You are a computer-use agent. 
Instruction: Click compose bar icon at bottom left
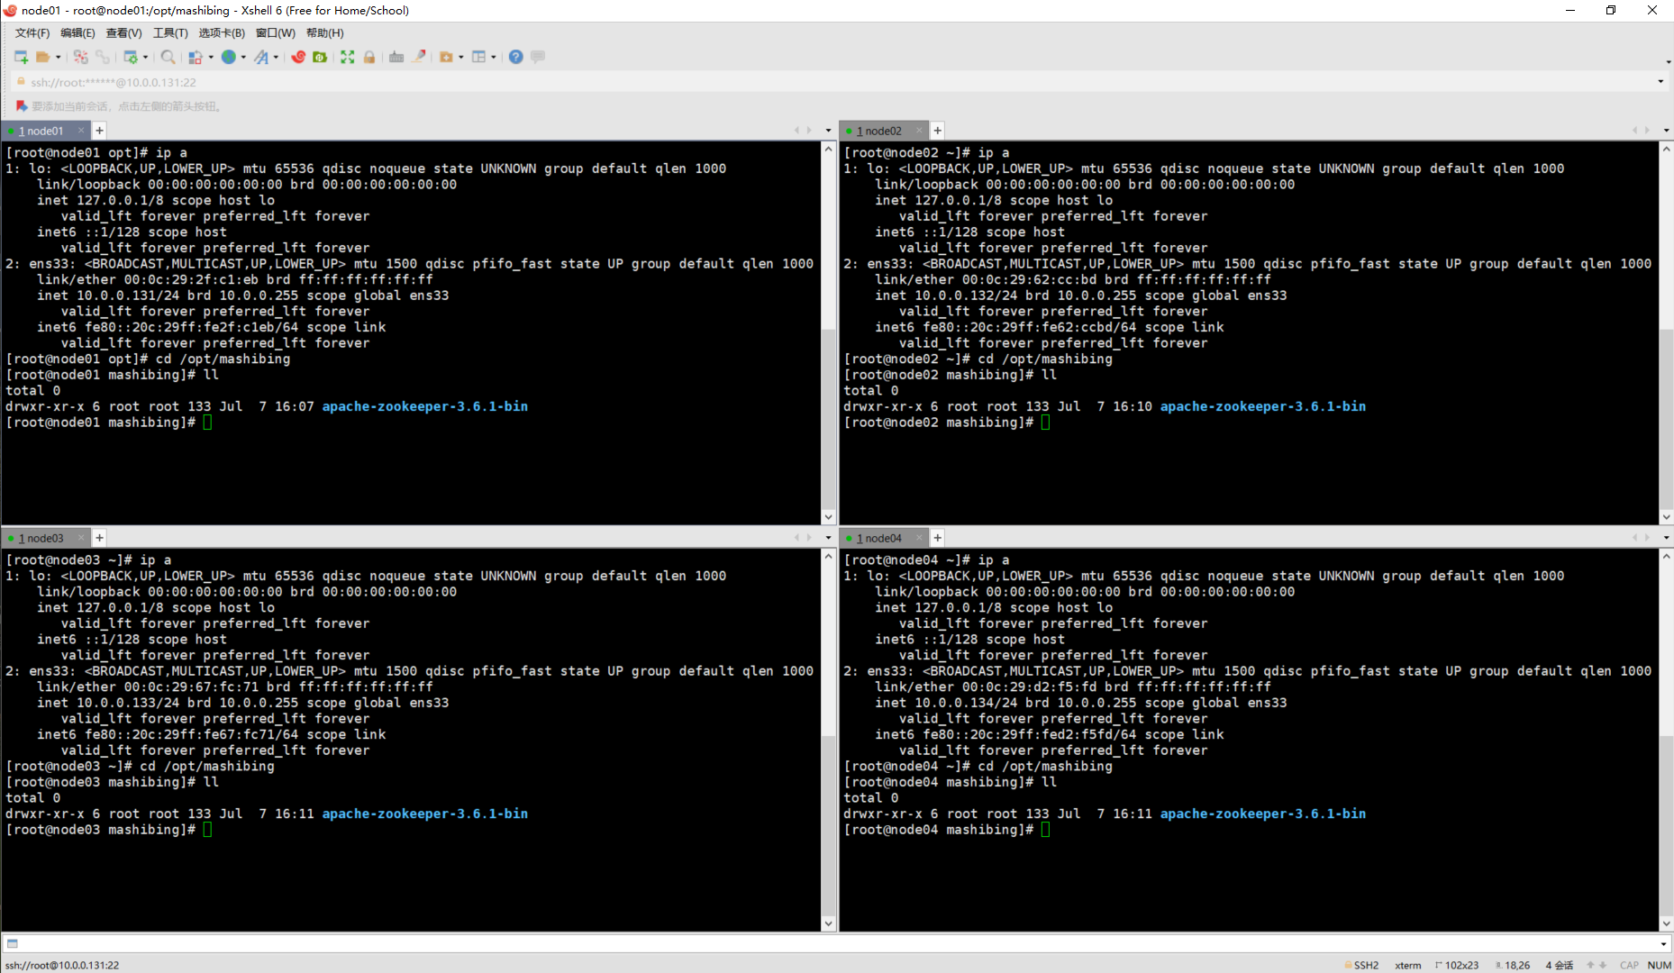click(13, 943)
